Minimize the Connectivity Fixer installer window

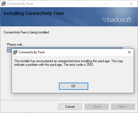pyautogui.click(x=106, y=4)
